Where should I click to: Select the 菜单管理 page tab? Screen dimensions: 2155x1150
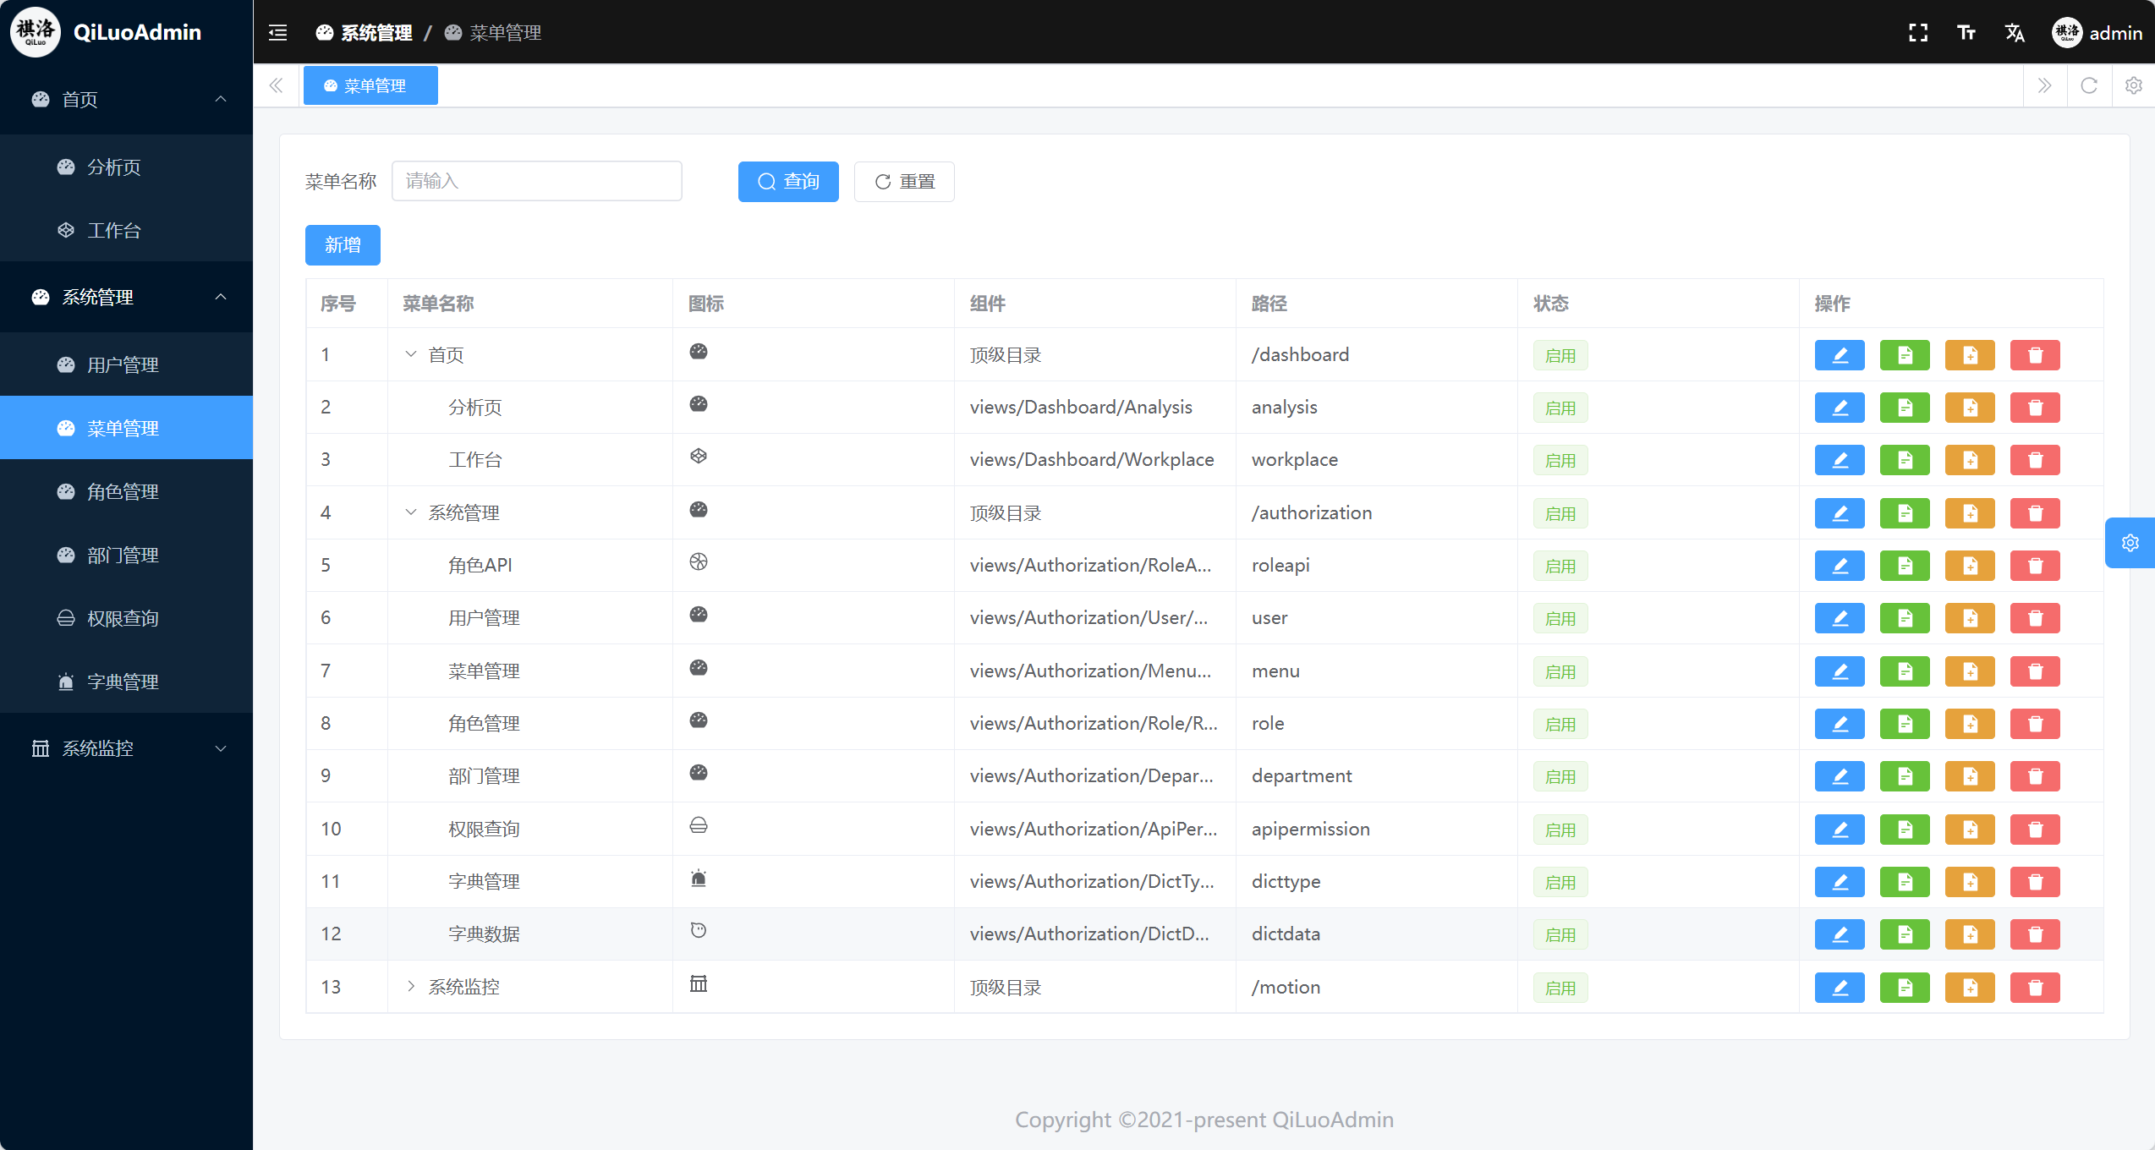[x=370, y=85]
